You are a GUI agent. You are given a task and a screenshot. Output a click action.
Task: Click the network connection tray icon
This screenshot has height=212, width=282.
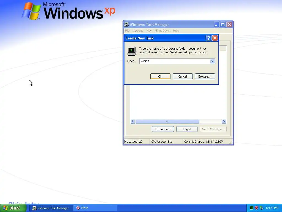[x=261, y=208]
